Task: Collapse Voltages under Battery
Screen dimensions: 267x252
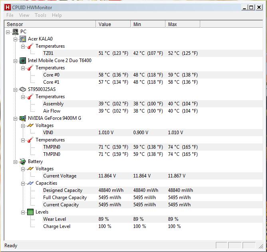Action: (x=23, y=169)
